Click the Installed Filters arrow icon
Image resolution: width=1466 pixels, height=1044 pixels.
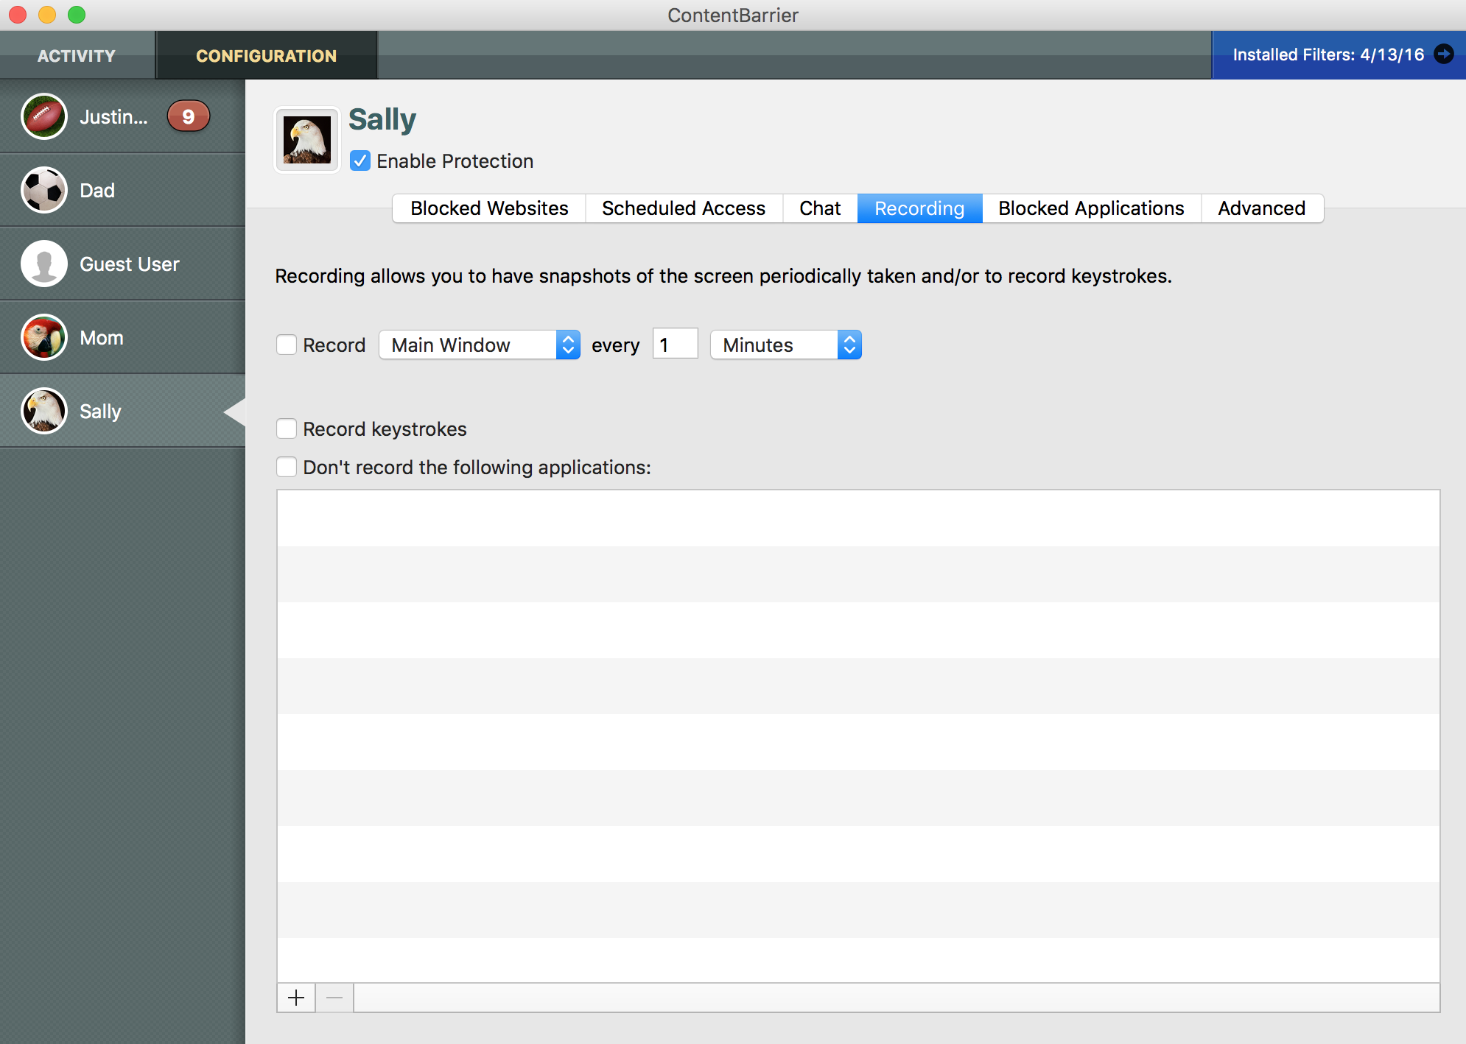1444,54
